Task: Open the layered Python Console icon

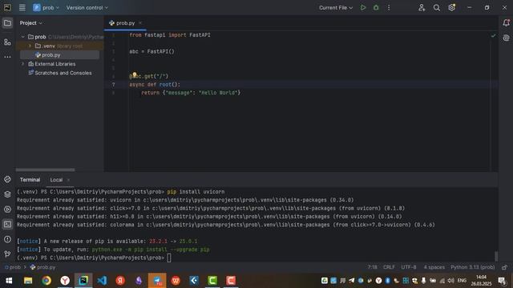Action: (7, 194)
